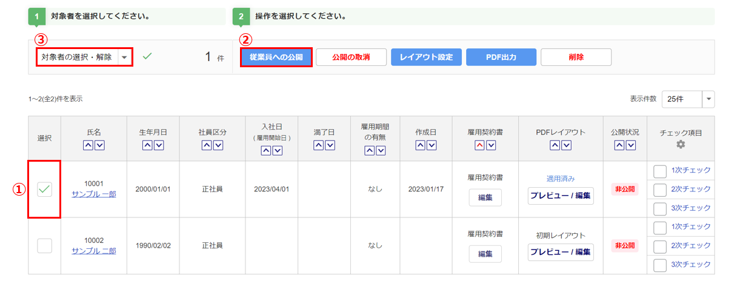Screen dimensions: 743x281
Task: Click the 公開の取消 button
Action: click(351, 57)
